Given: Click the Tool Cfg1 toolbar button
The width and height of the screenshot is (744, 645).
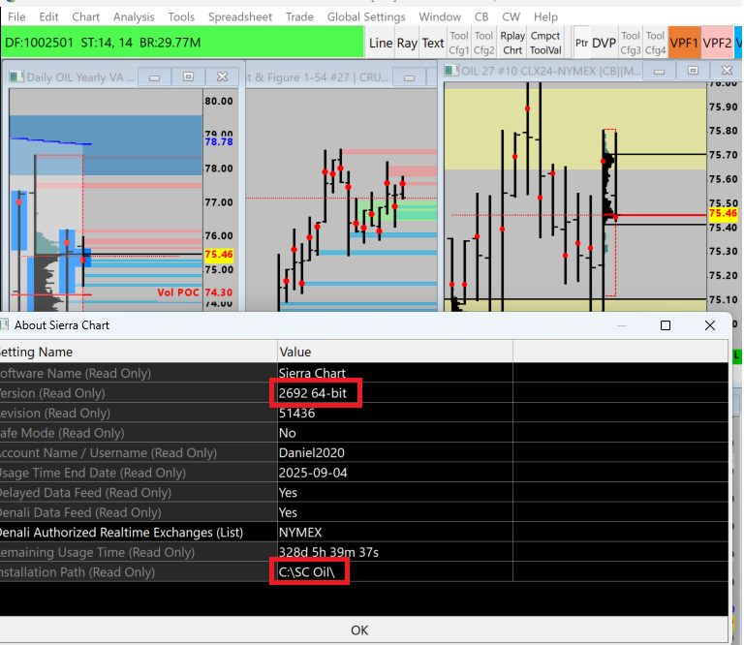Looking at the screenshot, I should pyautogui.click(x=459, y=44).
